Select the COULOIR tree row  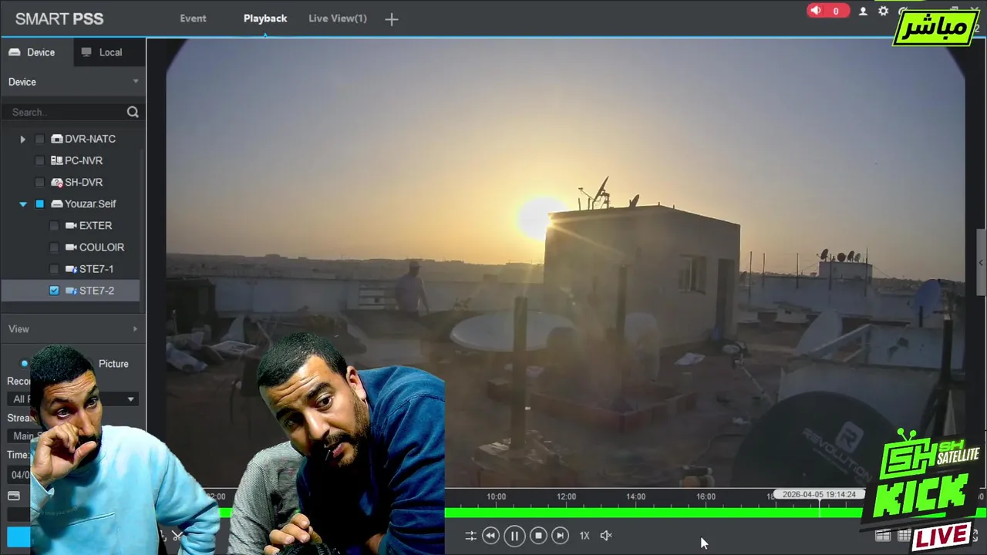70,247
